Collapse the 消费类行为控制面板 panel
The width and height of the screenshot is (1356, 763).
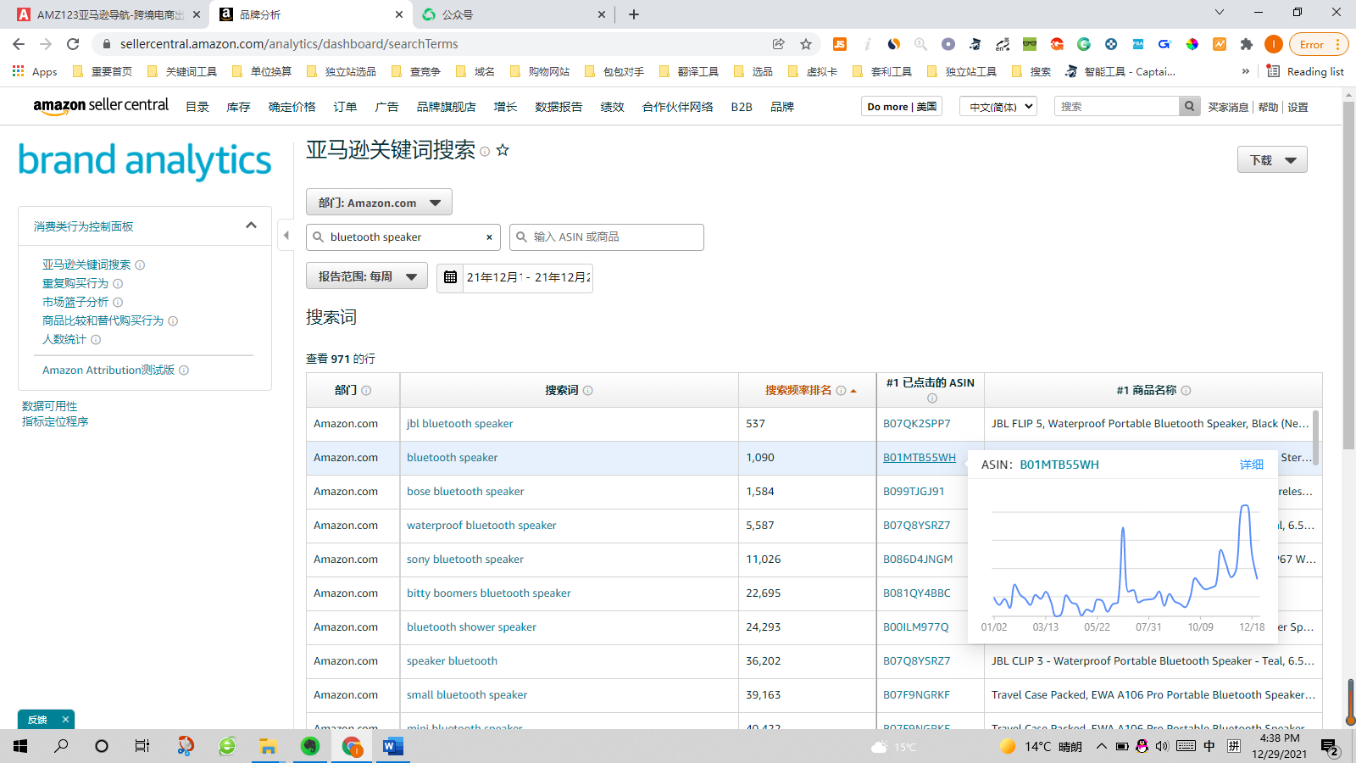point(251,226)
